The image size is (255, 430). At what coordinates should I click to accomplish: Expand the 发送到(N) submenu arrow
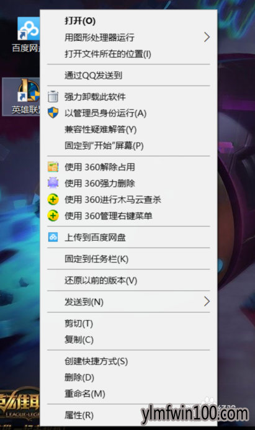click(207, 302)
